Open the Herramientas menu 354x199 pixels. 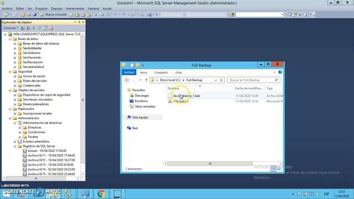pos(75,8)
